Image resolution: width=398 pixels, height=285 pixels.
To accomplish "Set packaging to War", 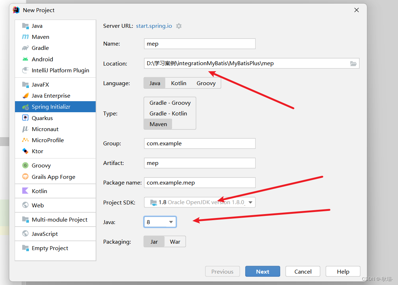I will point(175,242).
